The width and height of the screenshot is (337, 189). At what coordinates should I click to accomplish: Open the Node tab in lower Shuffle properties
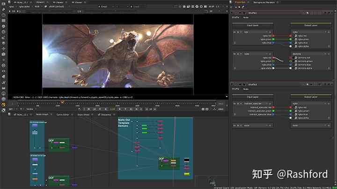click(x=246, y=89)
